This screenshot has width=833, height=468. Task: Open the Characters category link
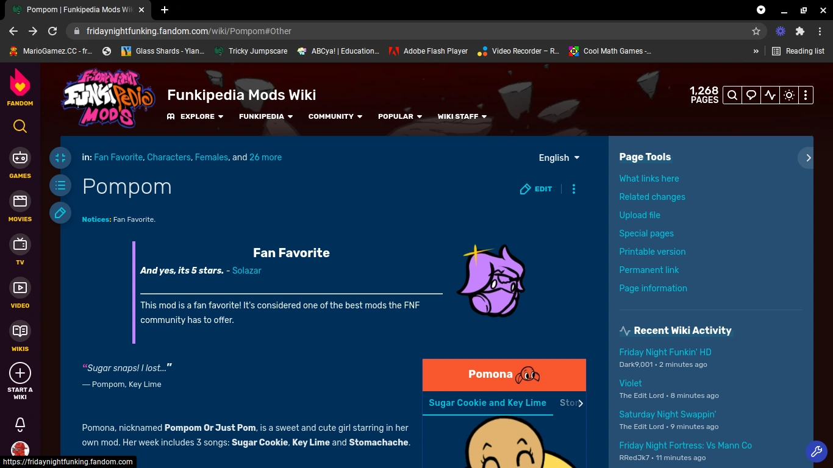point(169,157)
